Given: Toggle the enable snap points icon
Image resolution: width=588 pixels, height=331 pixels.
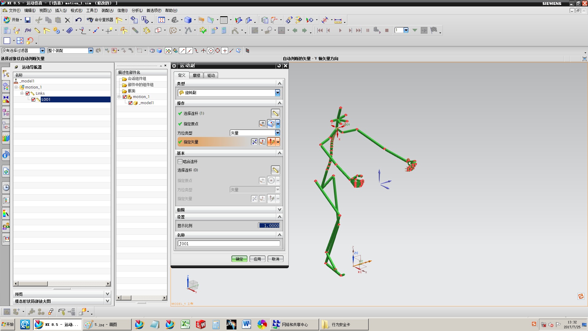Looking at the screenshot, I should pos(168,51).
